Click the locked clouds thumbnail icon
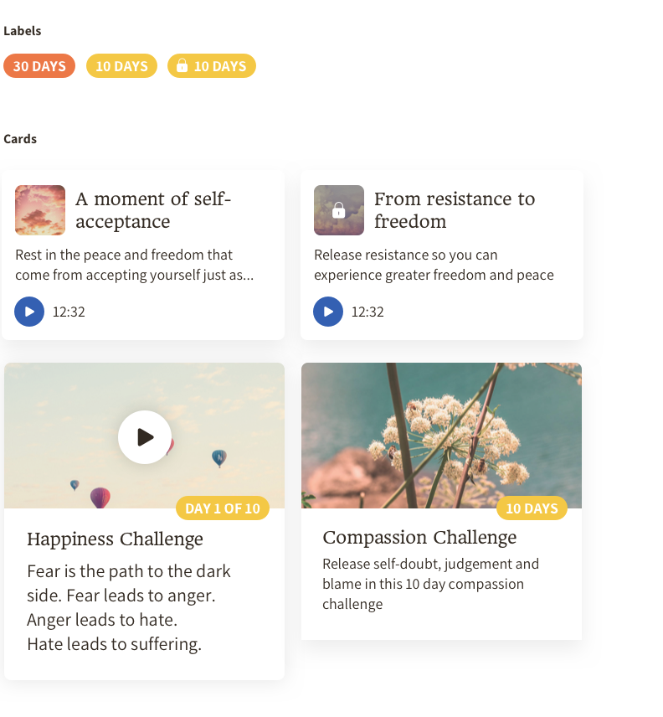This screenshot has width=663, height=717. pyautogui.click(x=339, y=210)
